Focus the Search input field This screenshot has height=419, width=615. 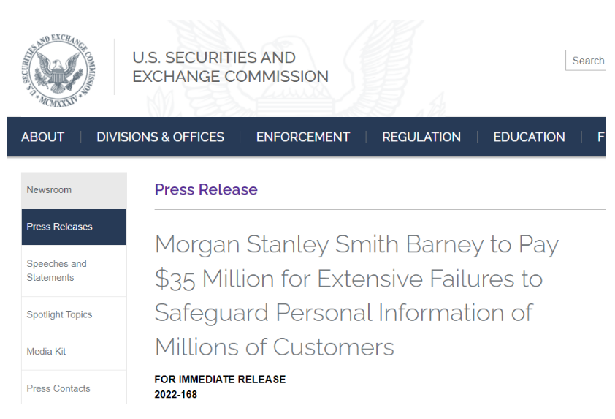click(x=586, y=61)
